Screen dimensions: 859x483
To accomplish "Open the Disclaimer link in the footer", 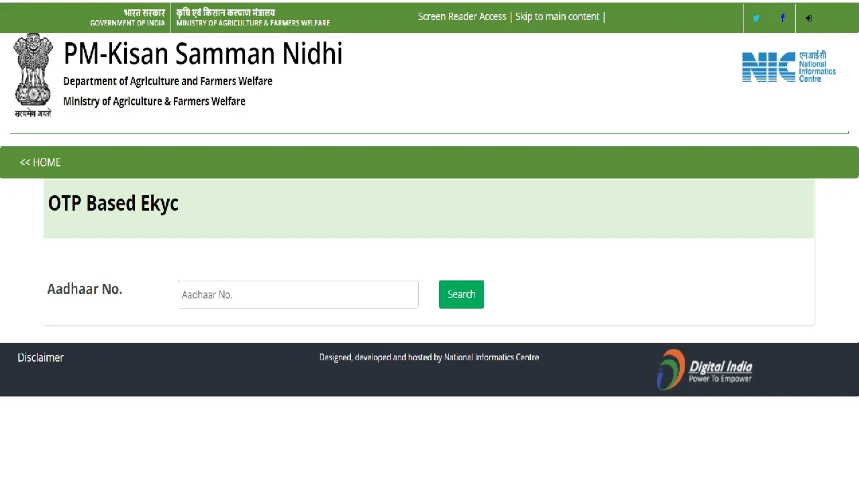I will click(40, 357).
